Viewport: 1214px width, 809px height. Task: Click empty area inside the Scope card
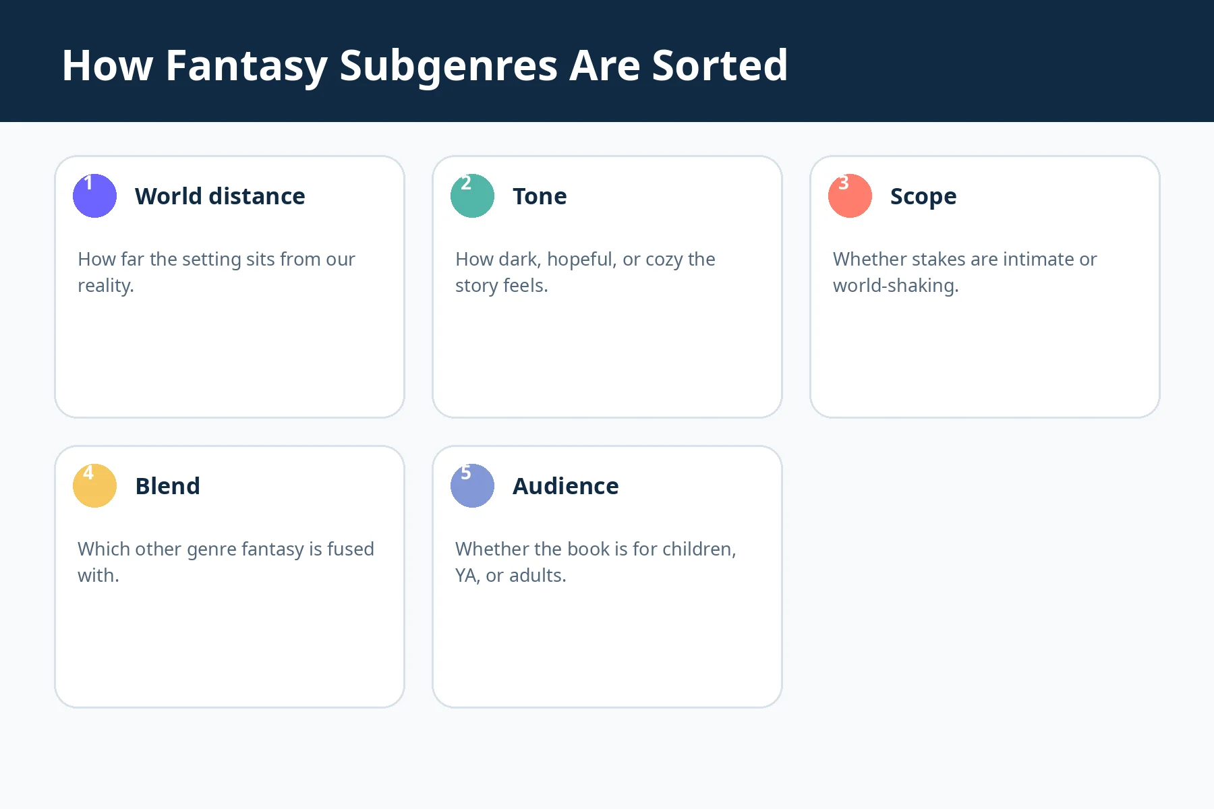tap(985, 357)
